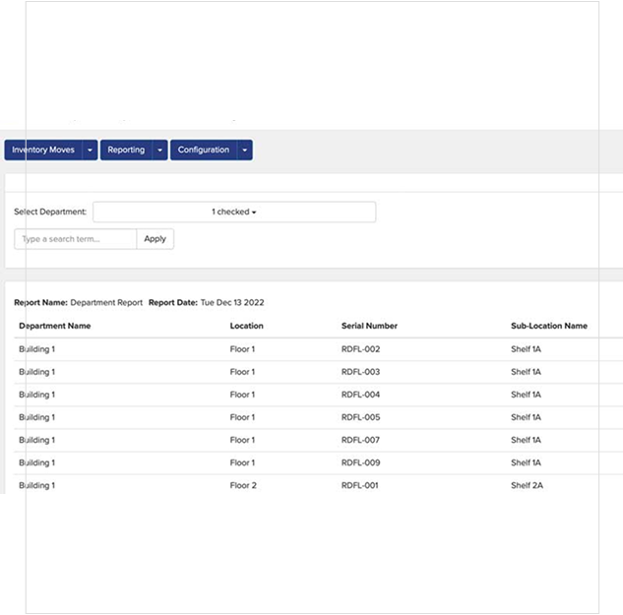Sort by the Department Name column header
The height and width of the screenshot is (615, 623).
coord(55,326)
